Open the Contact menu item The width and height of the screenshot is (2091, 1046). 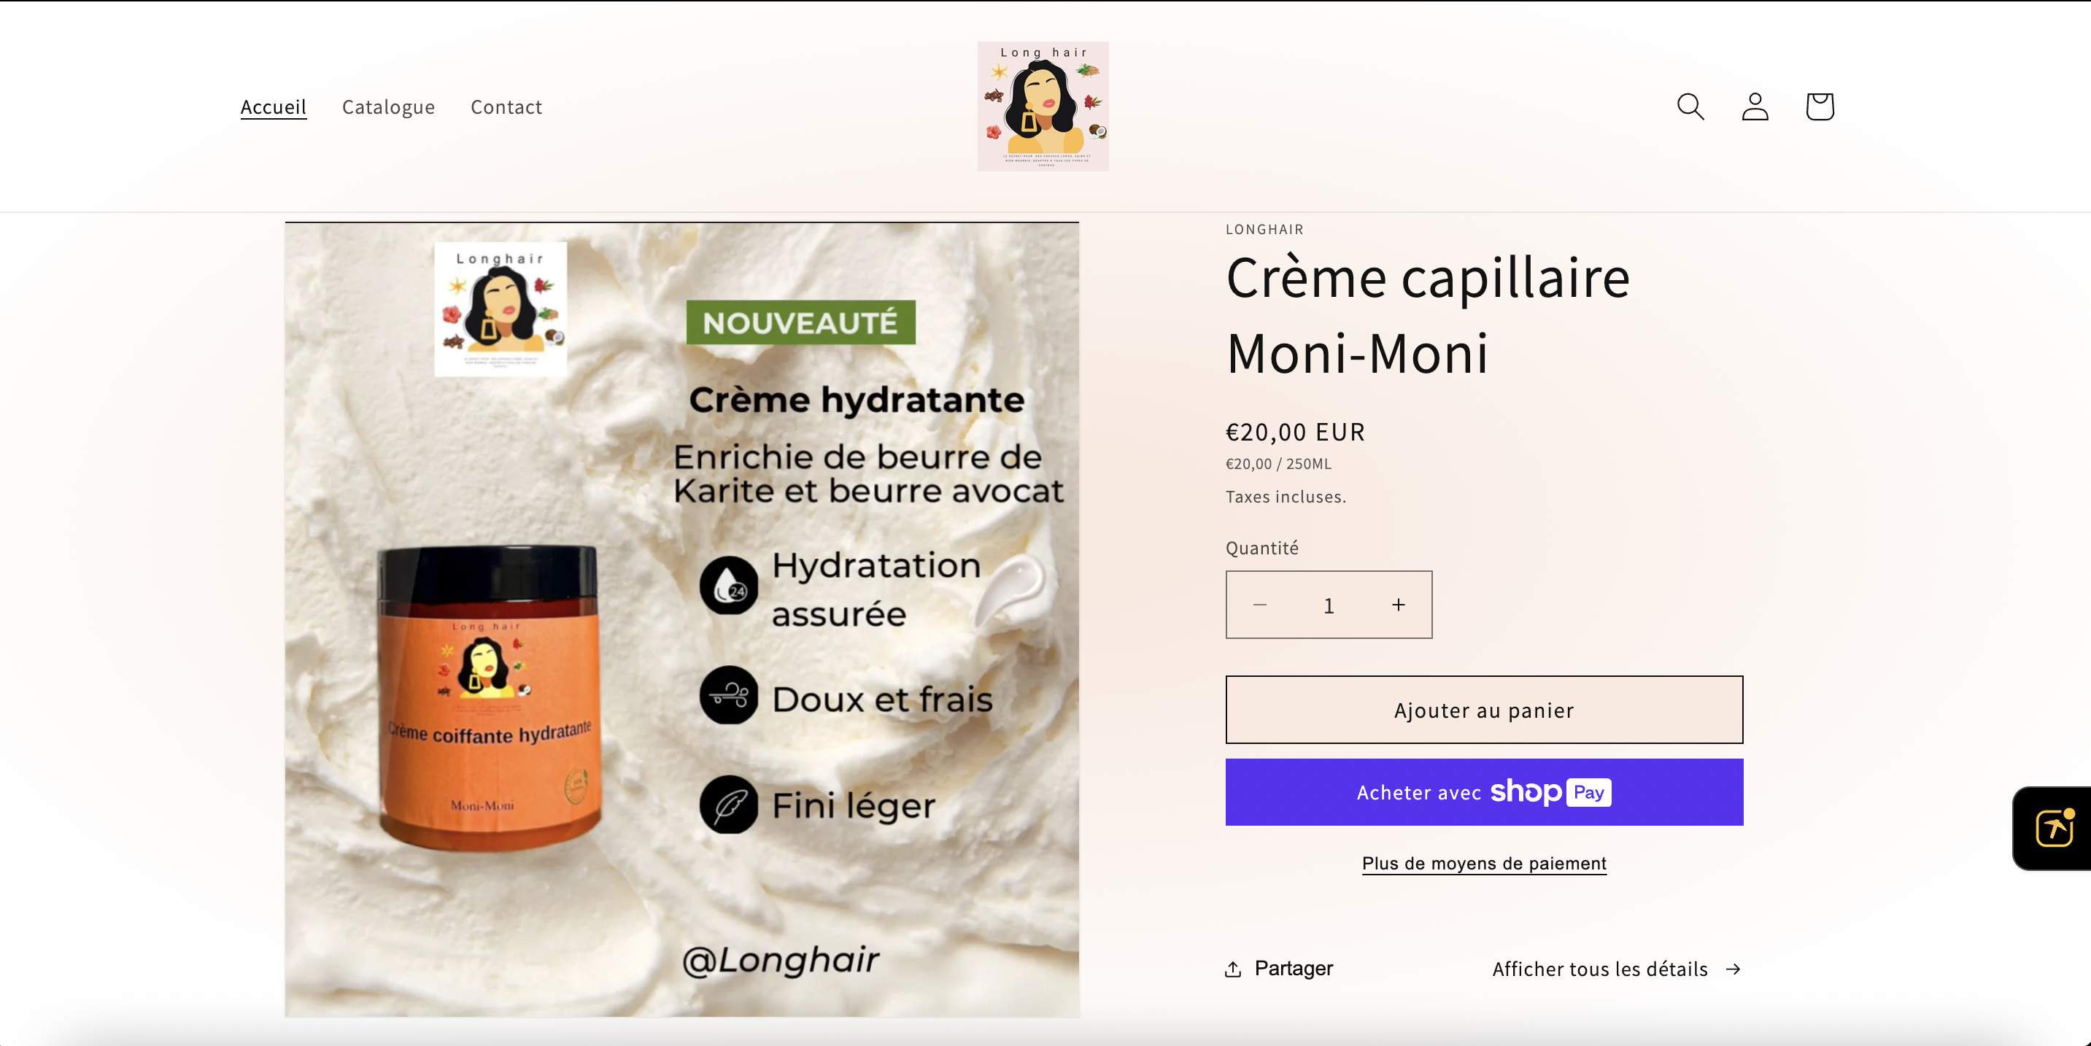coord(506,106)
